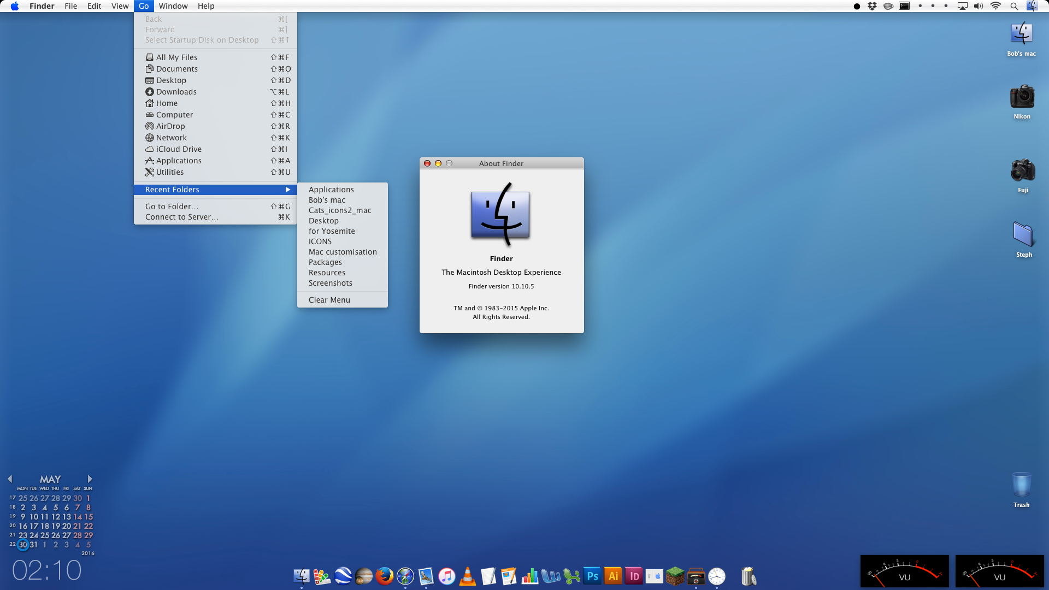Click the terminal icon in menu bar

[905, 6]
